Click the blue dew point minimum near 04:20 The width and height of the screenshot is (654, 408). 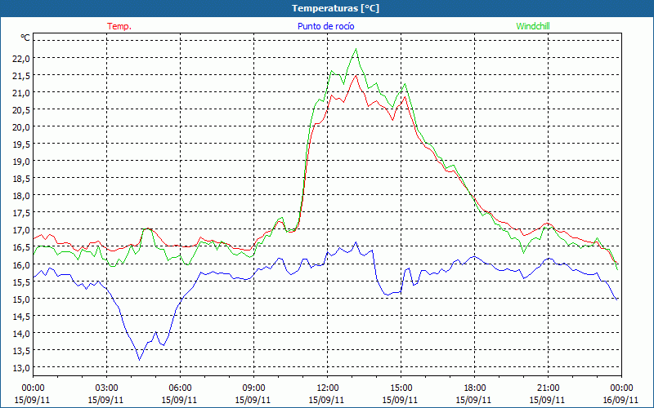coord(139,360)
